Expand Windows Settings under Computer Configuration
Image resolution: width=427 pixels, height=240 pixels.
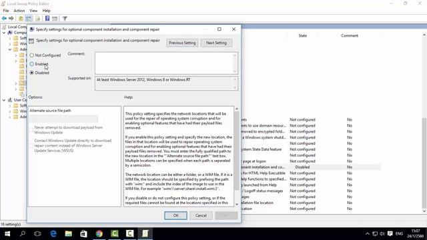[10, 43]
